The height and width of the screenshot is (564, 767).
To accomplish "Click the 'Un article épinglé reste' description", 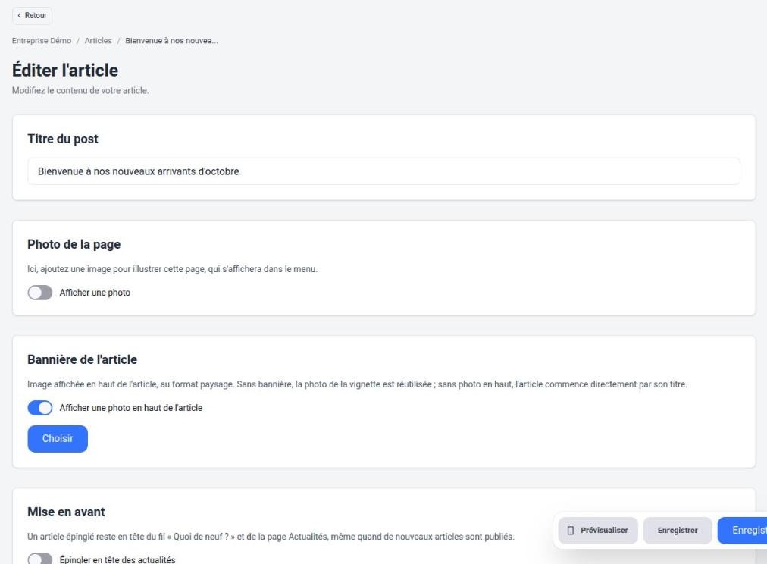I will (271, 537).
